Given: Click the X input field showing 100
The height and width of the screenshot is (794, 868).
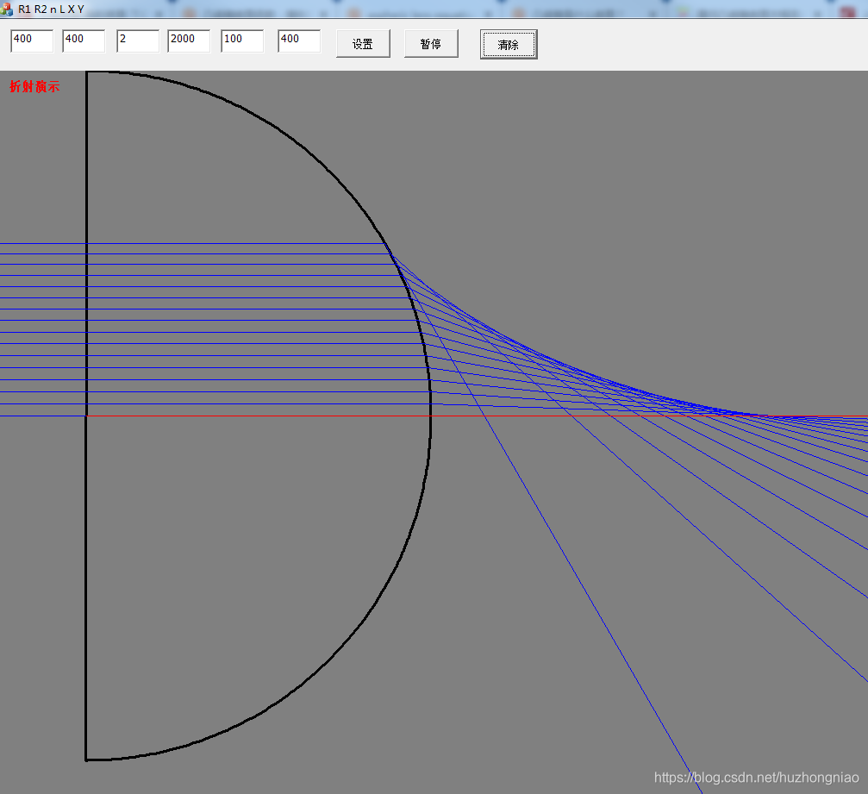Looking at the screenshot, I should pyautogui.click(x=242, y=41).
